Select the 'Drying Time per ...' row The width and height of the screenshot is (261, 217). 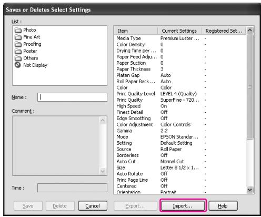point(180,51)
